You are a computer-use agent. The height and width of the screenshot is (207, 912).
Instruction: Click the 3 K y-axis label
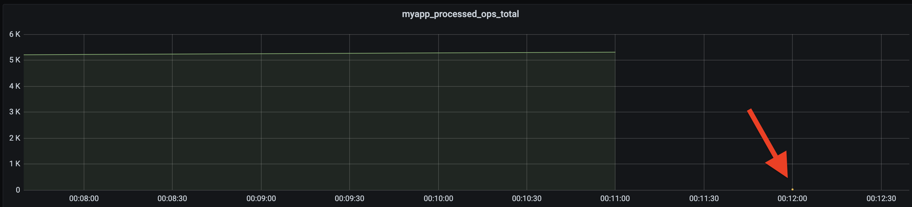pyautogui.click(x=15, y=112)
